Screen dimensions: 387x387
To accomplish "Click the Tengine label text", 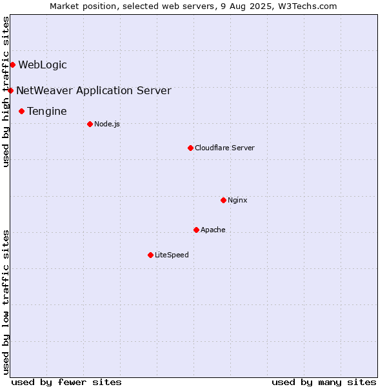I will tap(47, 112).
